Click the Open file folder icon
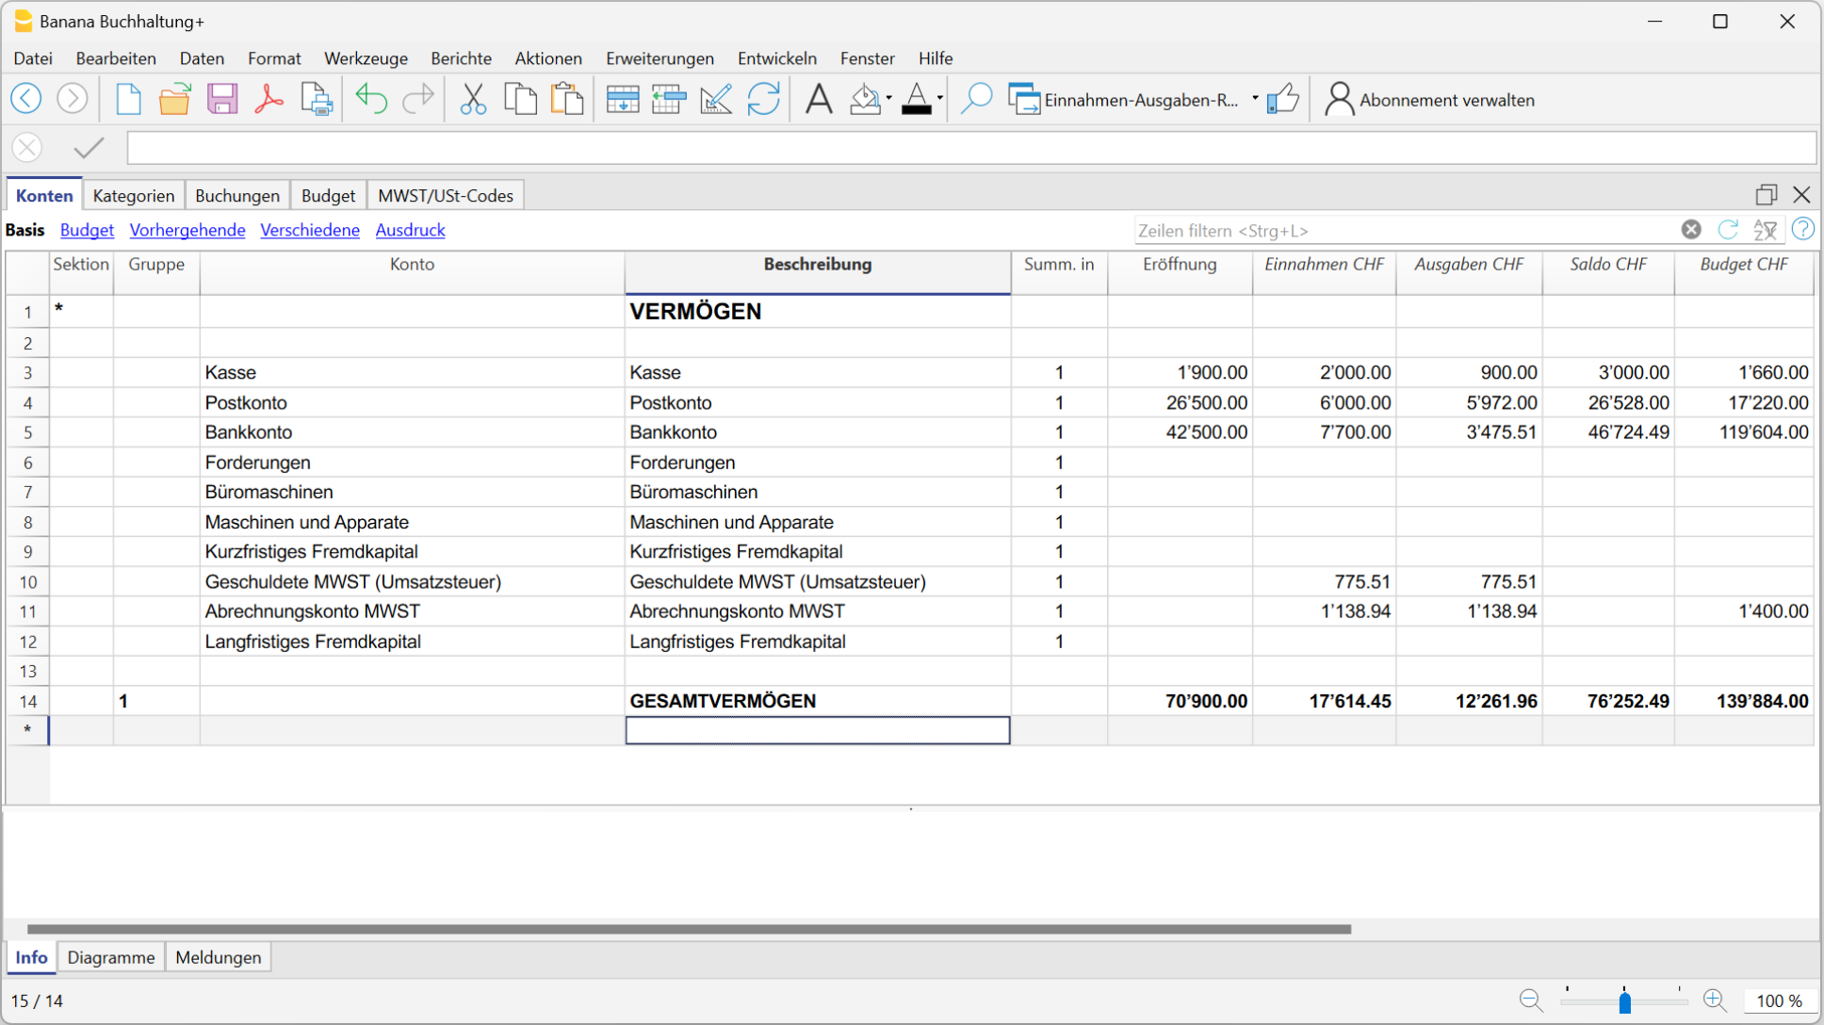1824x1025 pixels. coord(174,99)
